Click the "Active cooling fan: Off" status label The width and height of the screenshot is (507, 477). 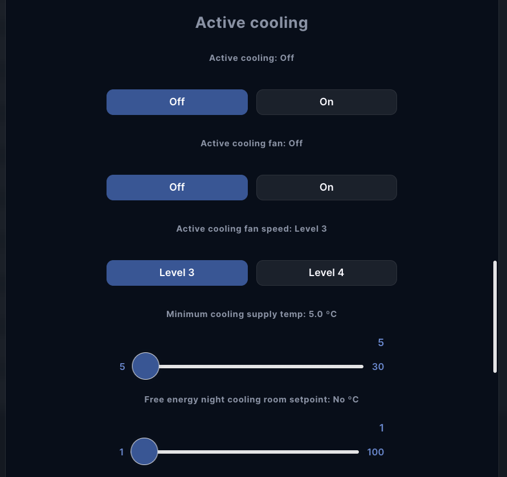[252, 143]
